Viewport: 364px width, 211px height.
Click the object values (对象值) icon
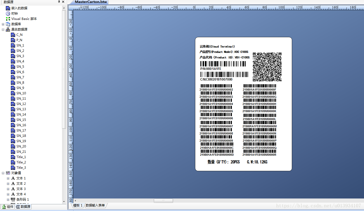[8, 173]
